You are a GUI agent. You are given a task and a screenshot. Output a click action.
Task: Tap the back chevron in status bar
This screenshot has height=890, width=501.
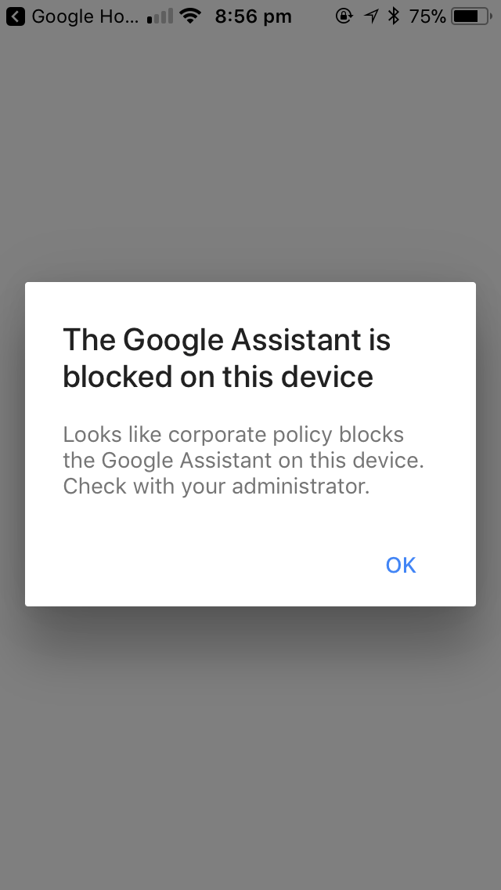tap(15, 16)
